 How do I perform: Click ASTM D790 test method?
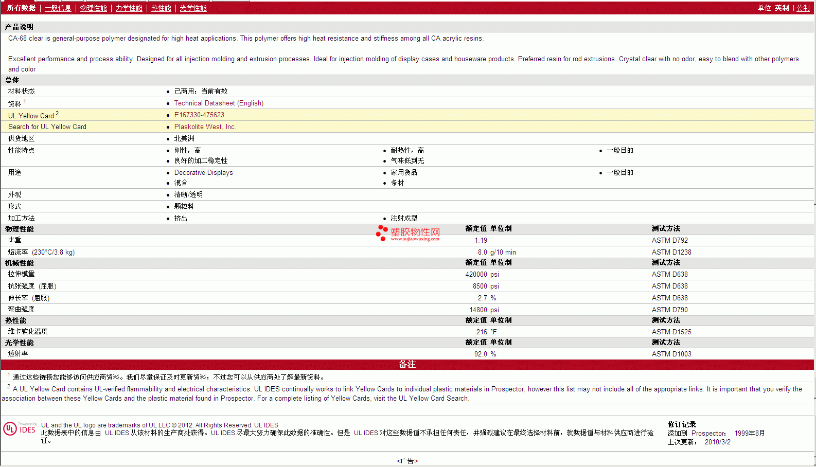pos(669,310)
